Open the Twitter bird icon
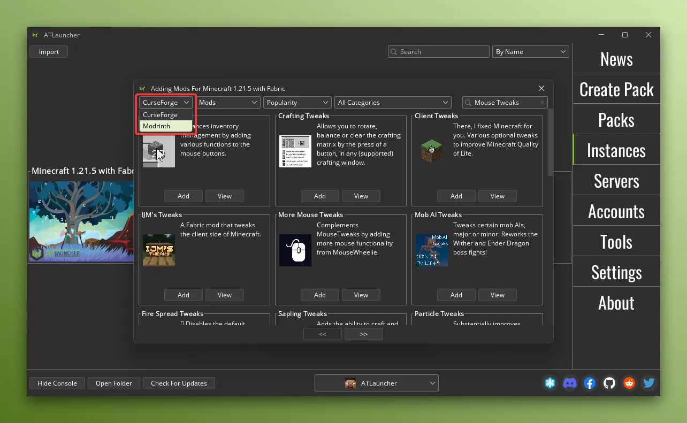The height and width of the screenshot is (423, 687). click(x=648, y=383)
